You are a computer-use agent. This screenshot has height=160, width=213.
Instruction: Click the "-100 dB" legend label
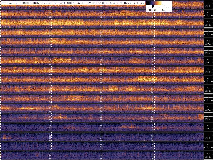pos(152,10)
